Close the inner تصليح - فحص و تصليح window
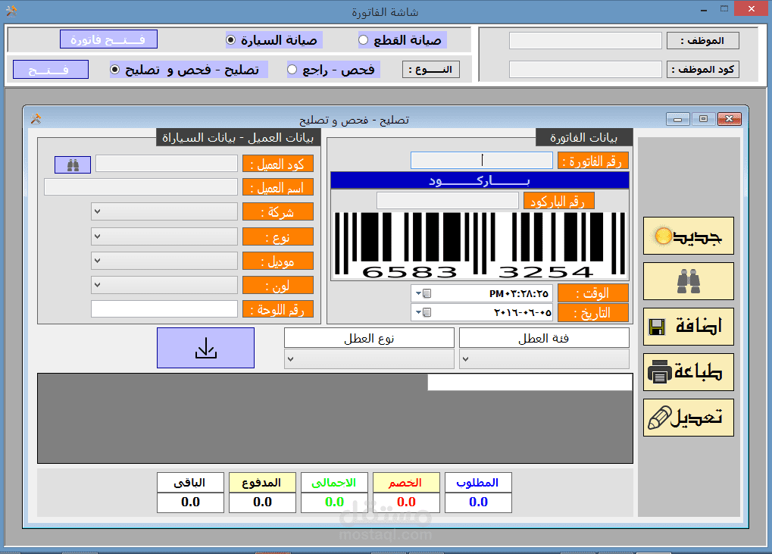The width and height of the screenshot is (772, 554). pyautogui.click(x=729, y=119)
